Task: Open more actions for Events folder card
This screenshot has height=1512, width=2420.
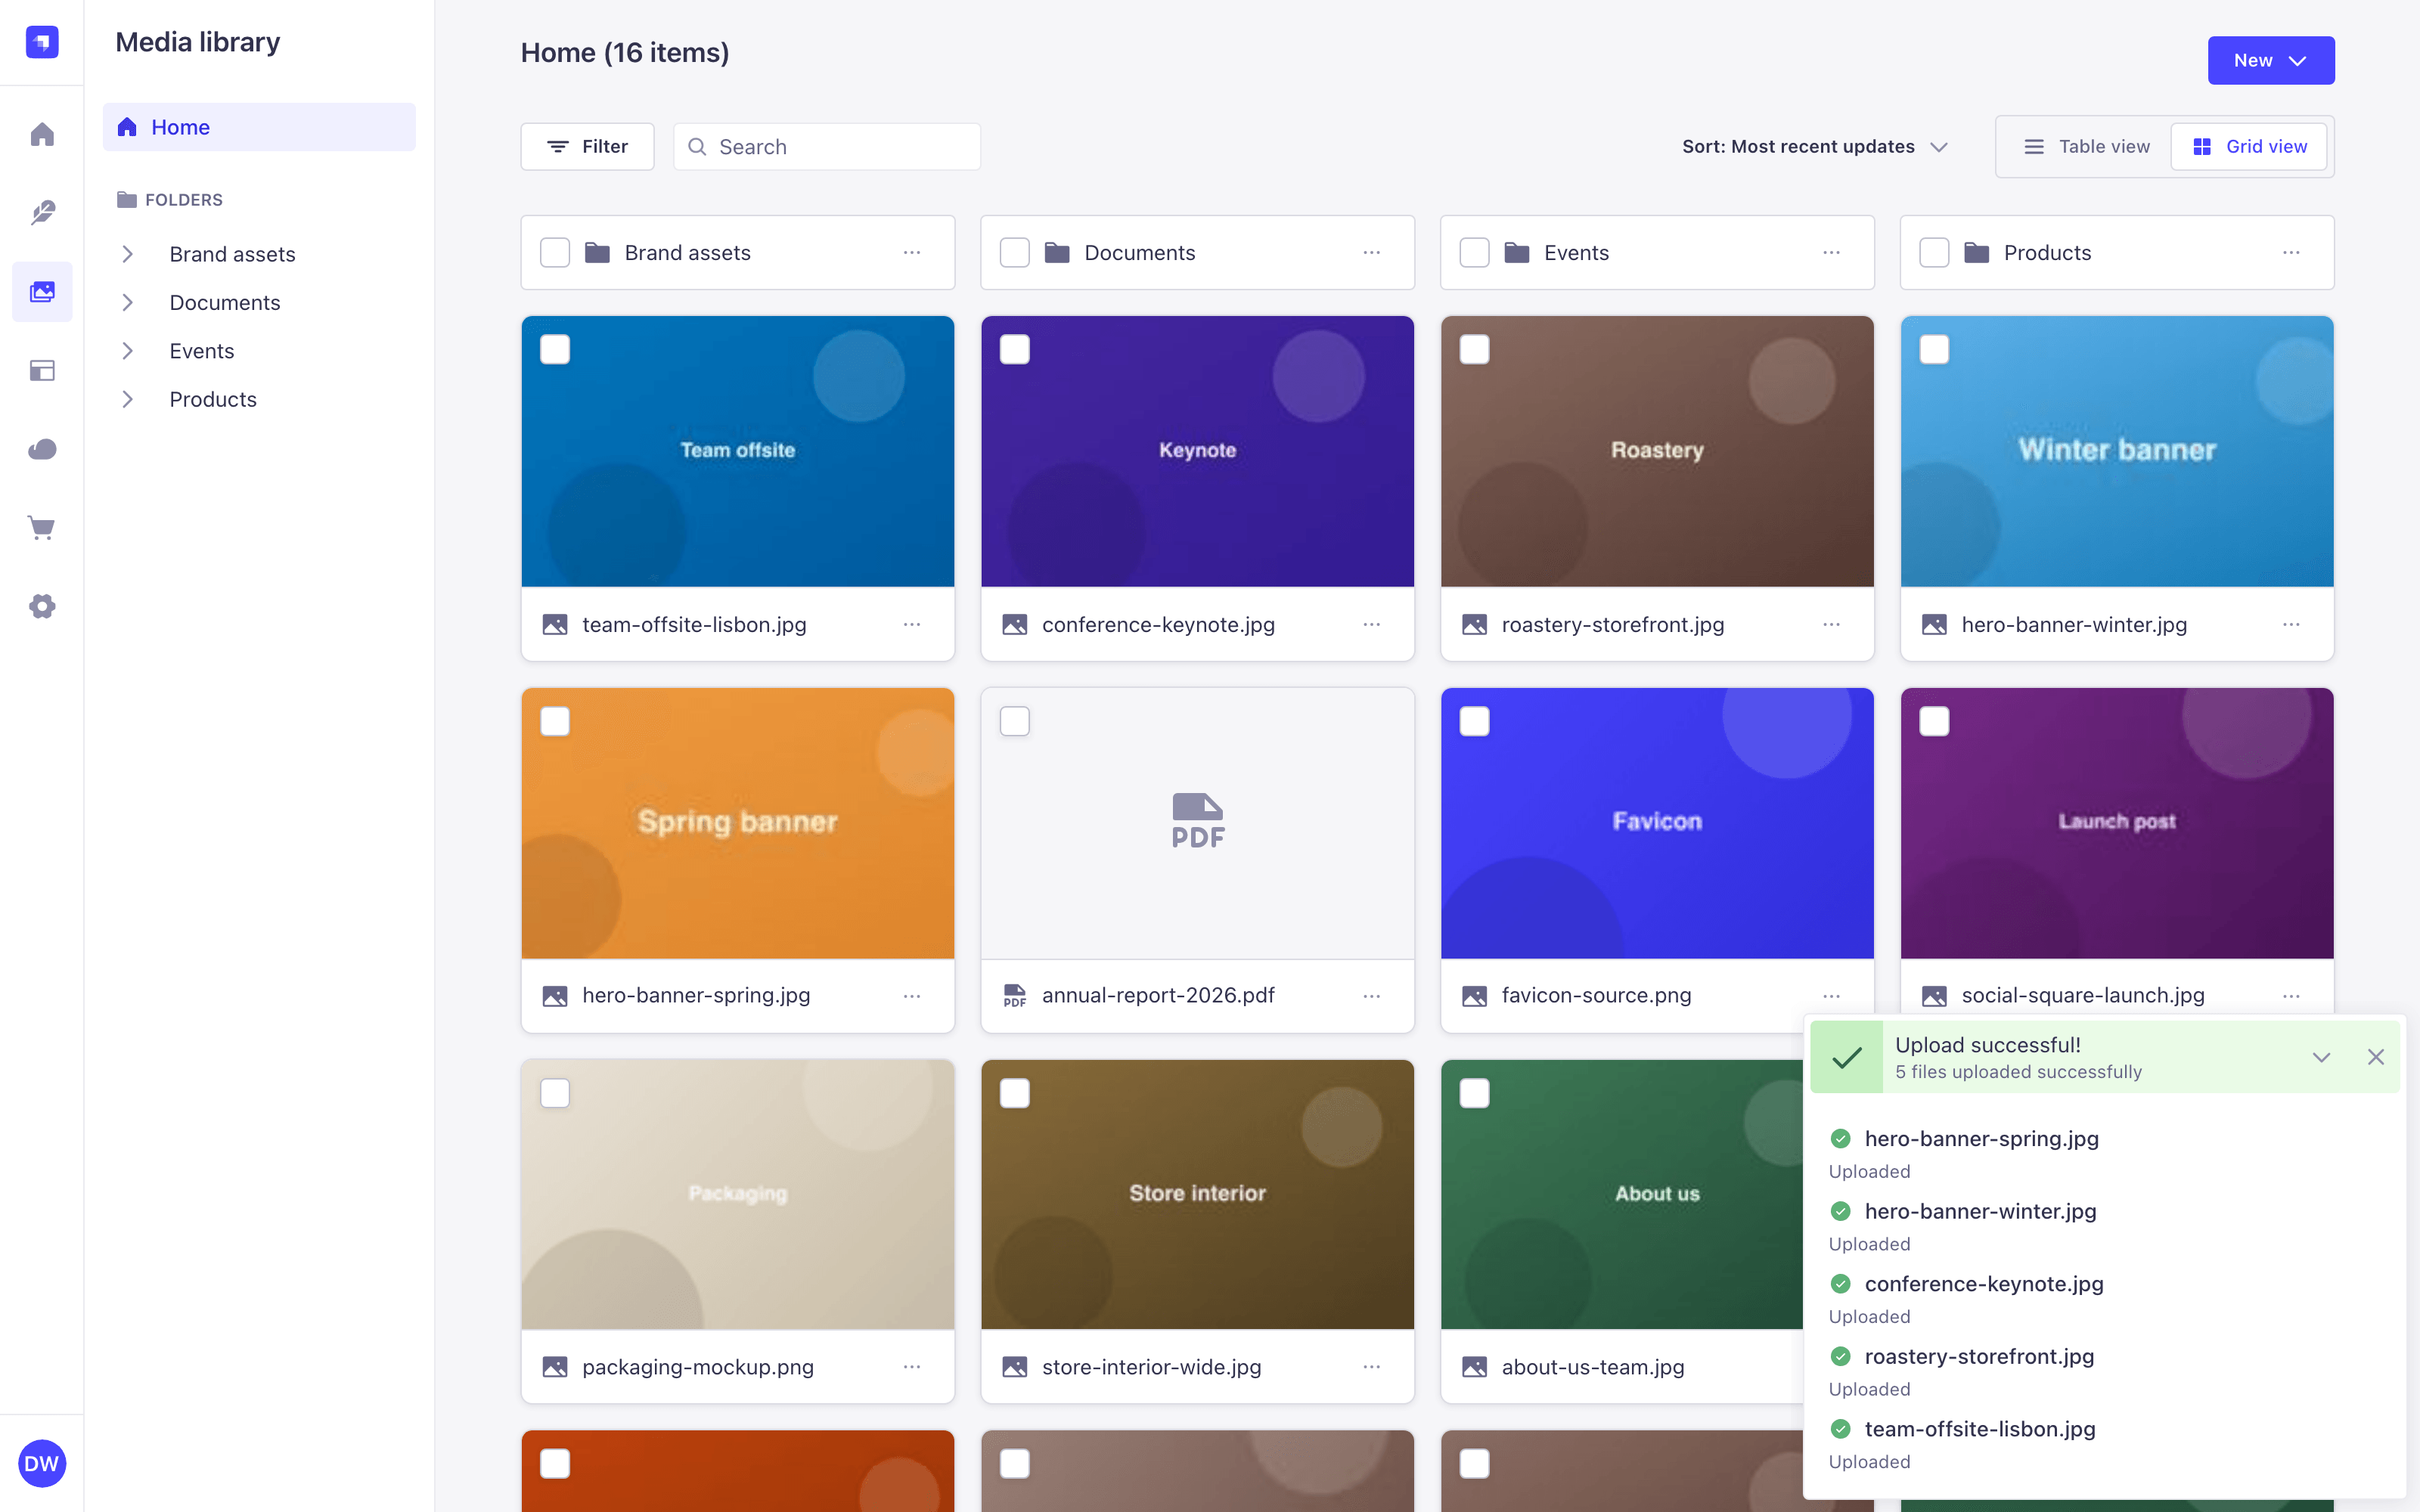Action: coord(1832,253)
